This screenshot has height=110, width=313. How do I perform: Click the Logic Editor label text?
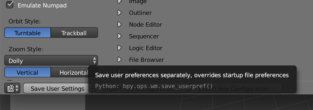coord(146,48)
